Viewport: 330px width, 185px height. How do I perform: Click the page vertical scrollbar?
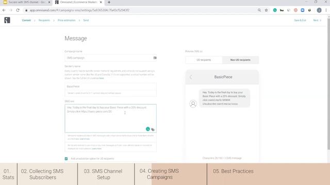[328, 84]
